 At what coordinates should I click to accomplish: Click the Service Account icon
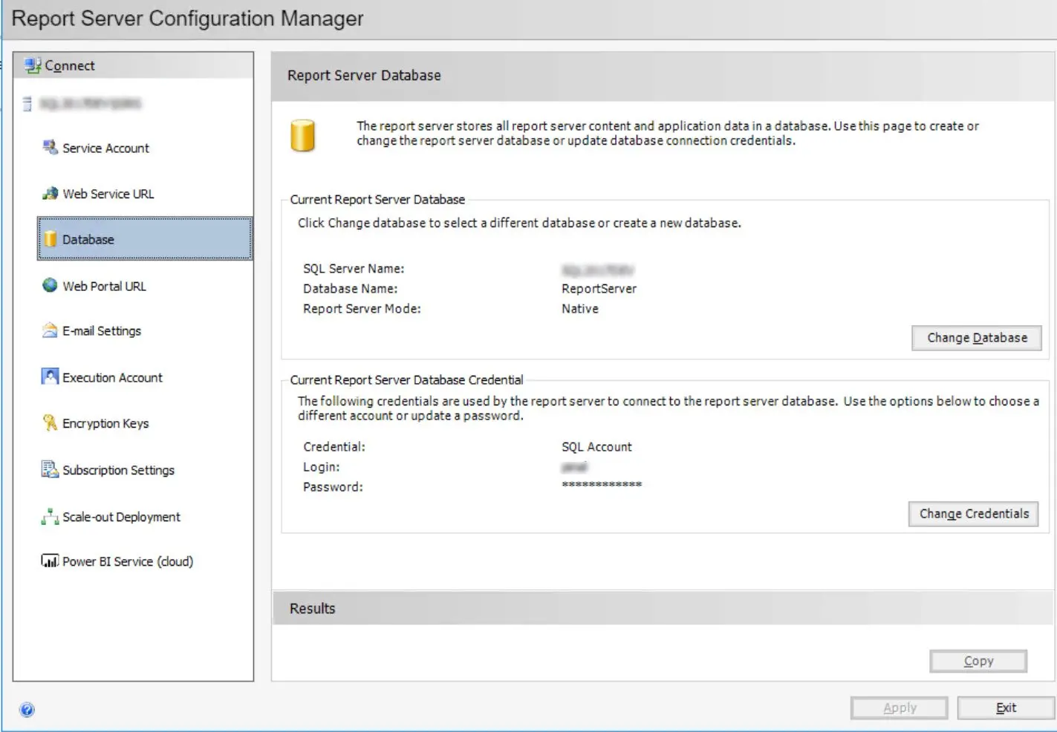click(50, 147)
